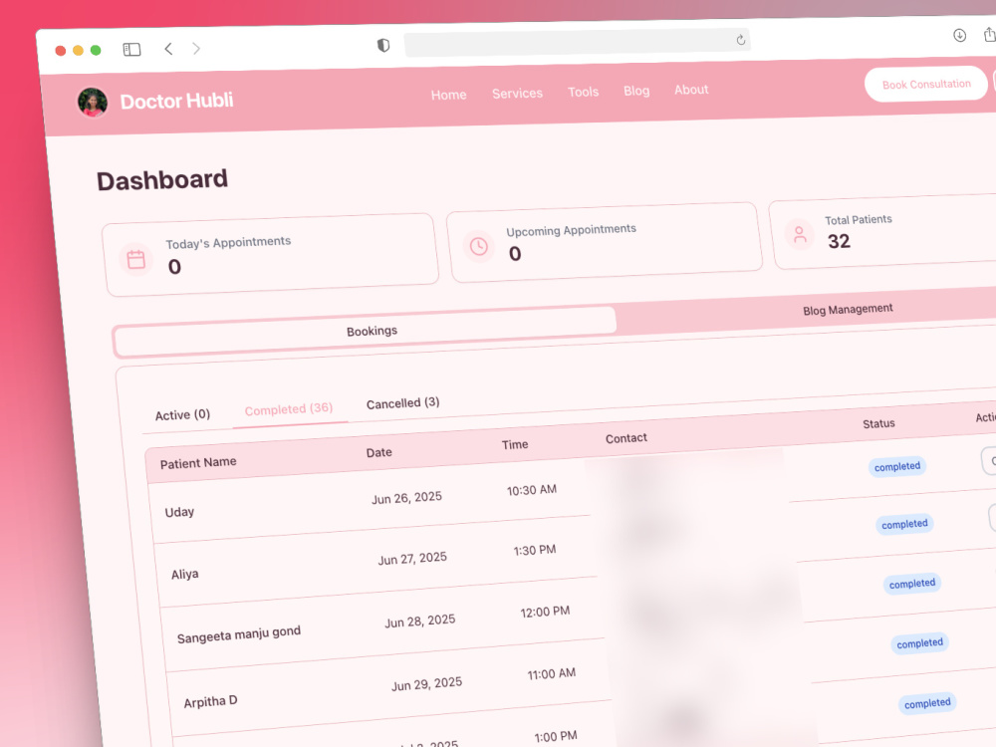
Task: Select the patient name Arpitha D
Action: [210, 702]
